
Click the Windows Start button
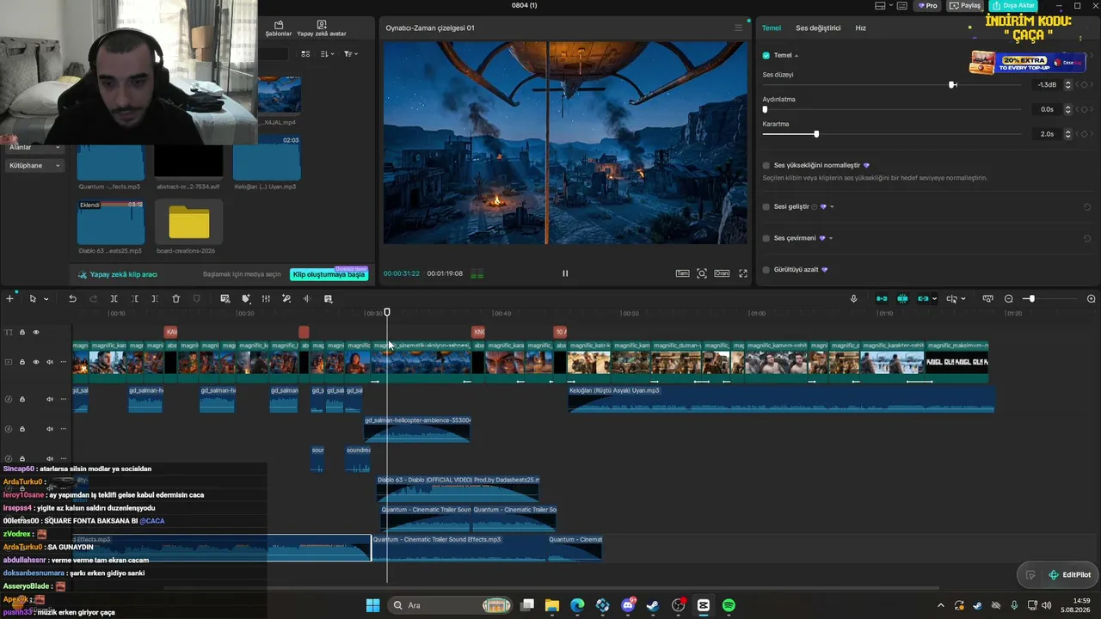coord(372,605)
